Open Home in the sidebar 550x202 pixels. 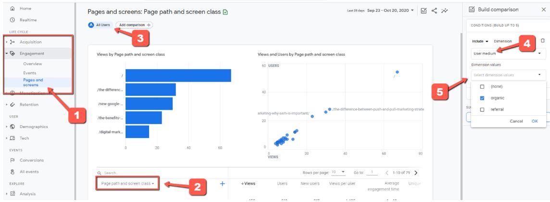(x=25, y=9)
